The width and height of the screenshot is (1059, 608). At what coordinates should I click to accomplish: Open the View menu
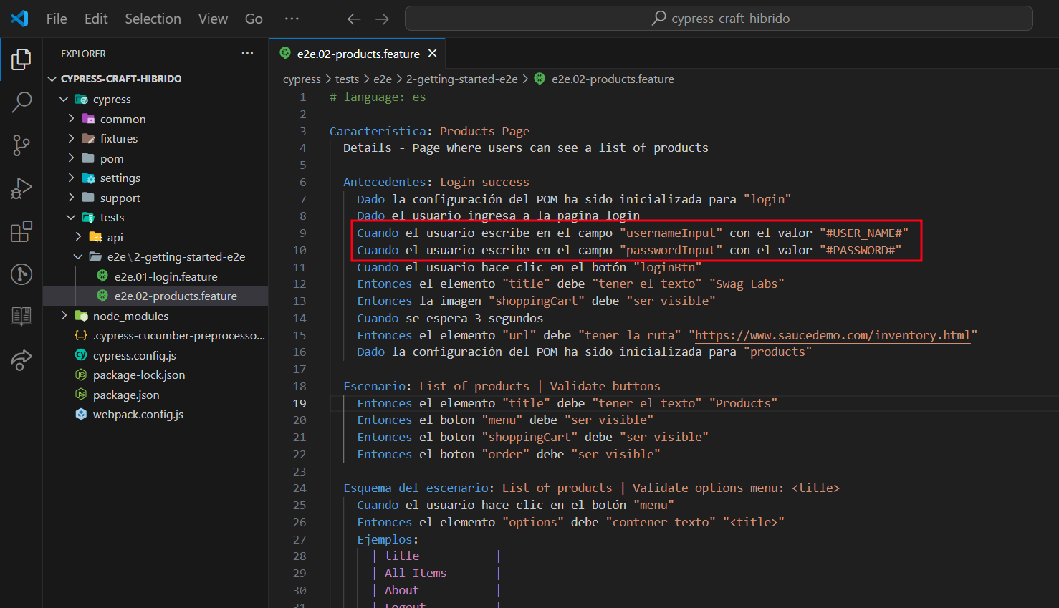coord(213,19)
